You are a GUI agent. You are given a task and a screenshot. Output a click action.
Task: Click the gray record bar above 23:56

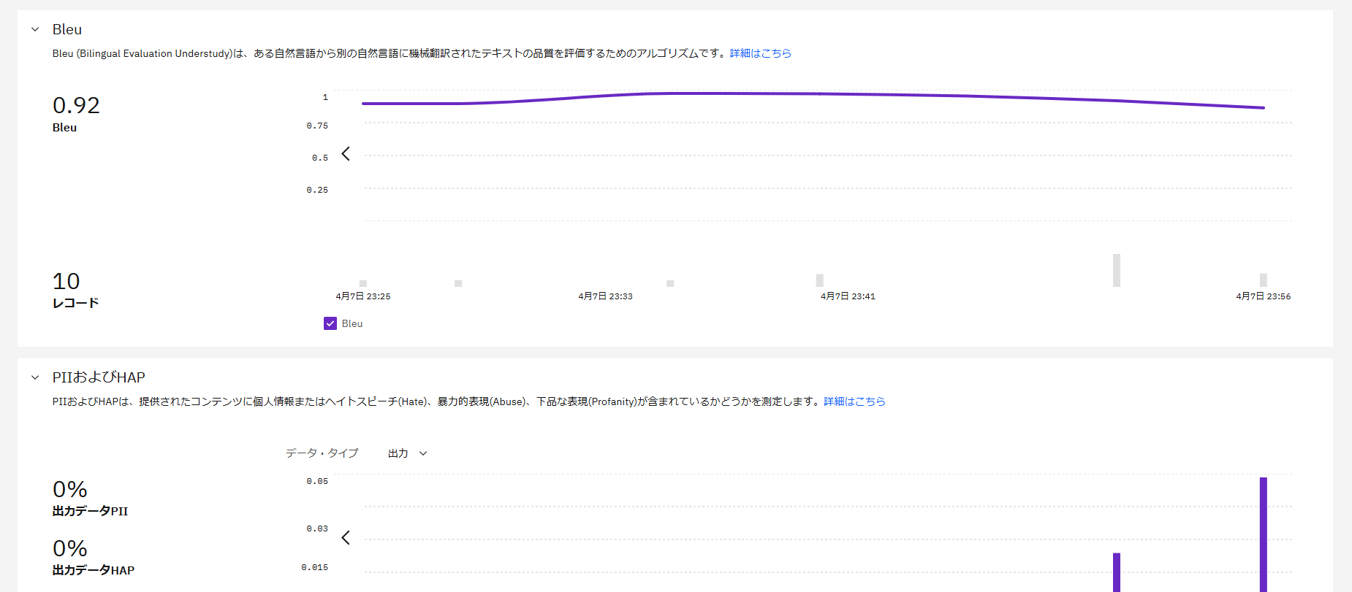point(1264,280)
